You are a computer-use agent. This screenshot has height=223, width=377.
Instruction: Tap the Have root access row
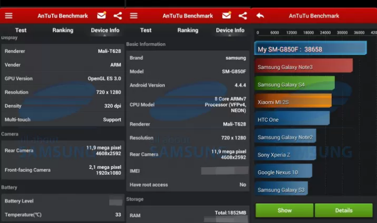pyautogui.click(x=188, y=185)
